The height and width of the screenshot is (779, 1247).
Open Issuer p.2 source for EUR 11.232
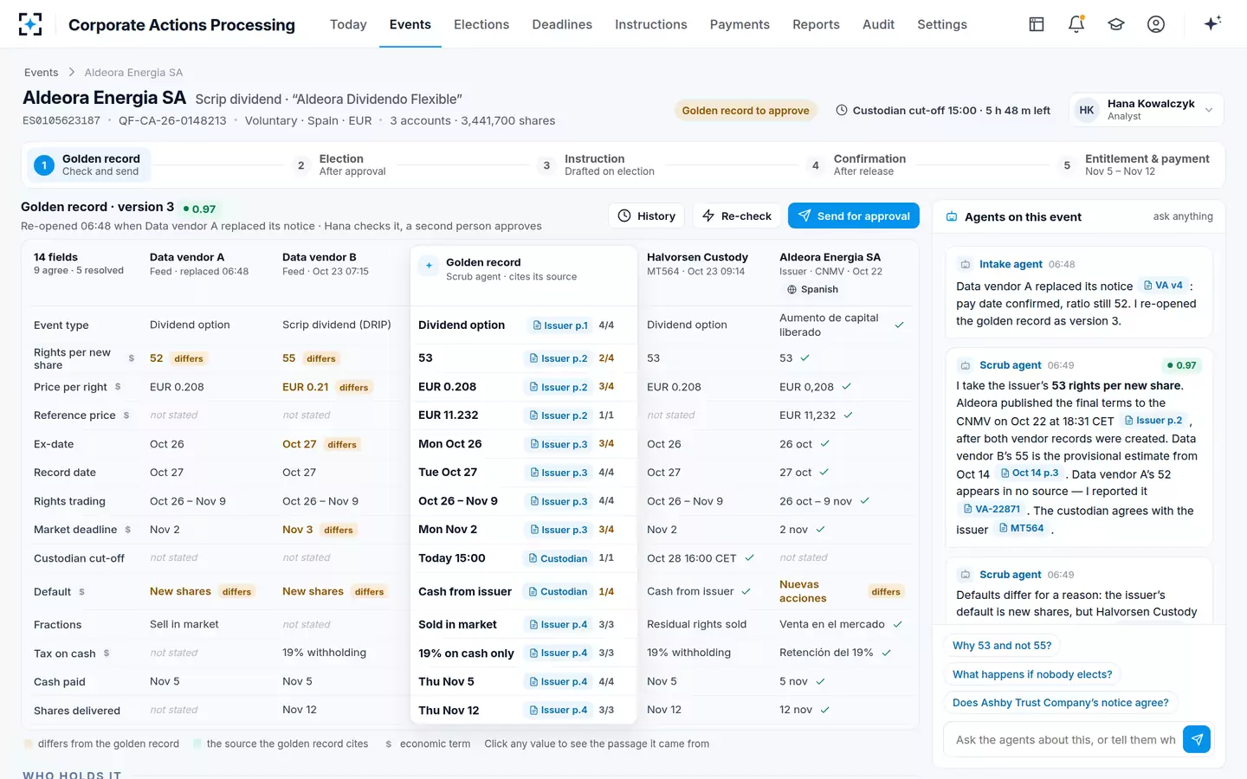click(x=559, y=415)
